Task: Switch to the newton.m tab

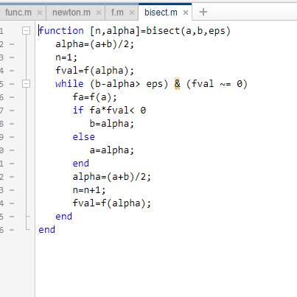Action: coord(71,13)
